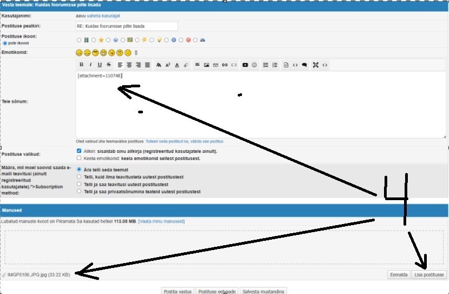Toggle bold formatting in the editor toolbar

(81, 65)
